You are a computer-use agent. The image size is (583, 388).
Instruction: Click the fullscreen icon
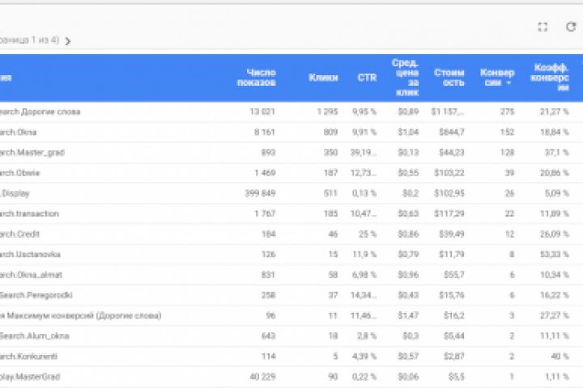pos(543,27)
